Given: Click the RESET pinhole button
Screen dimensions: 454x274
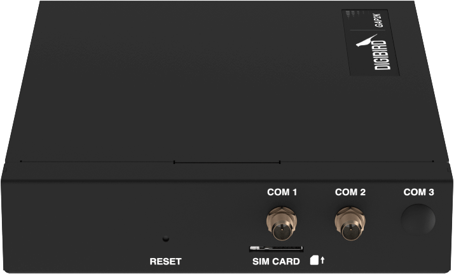Looking at the screenshot, I should click(165, 238).
